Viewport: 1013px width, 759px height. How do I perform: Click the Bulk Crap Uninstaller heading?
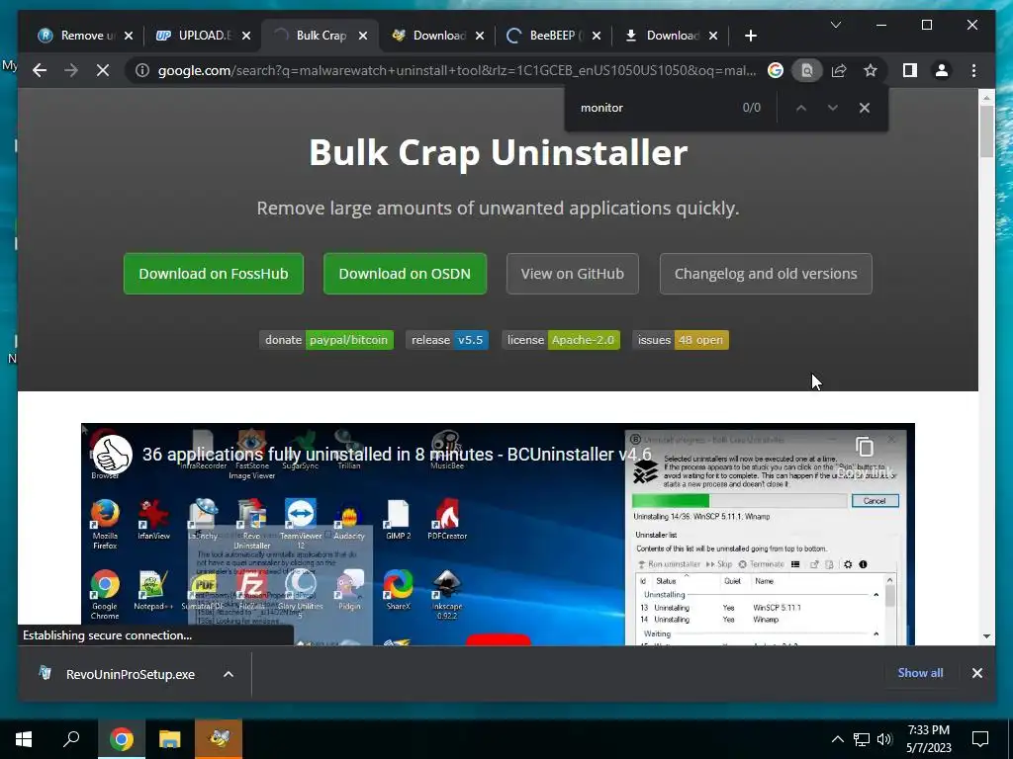coord(499,153)
